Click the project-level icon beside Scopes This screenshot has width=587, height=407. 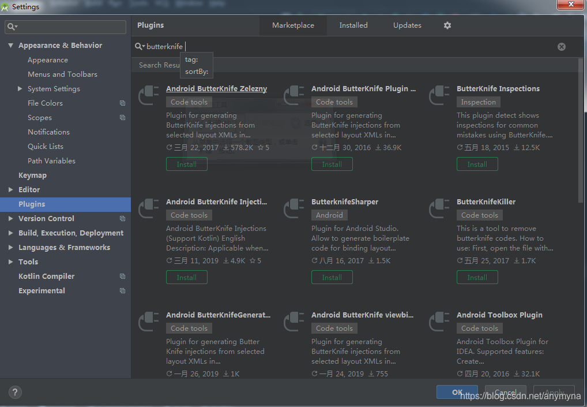click(122, 117)
